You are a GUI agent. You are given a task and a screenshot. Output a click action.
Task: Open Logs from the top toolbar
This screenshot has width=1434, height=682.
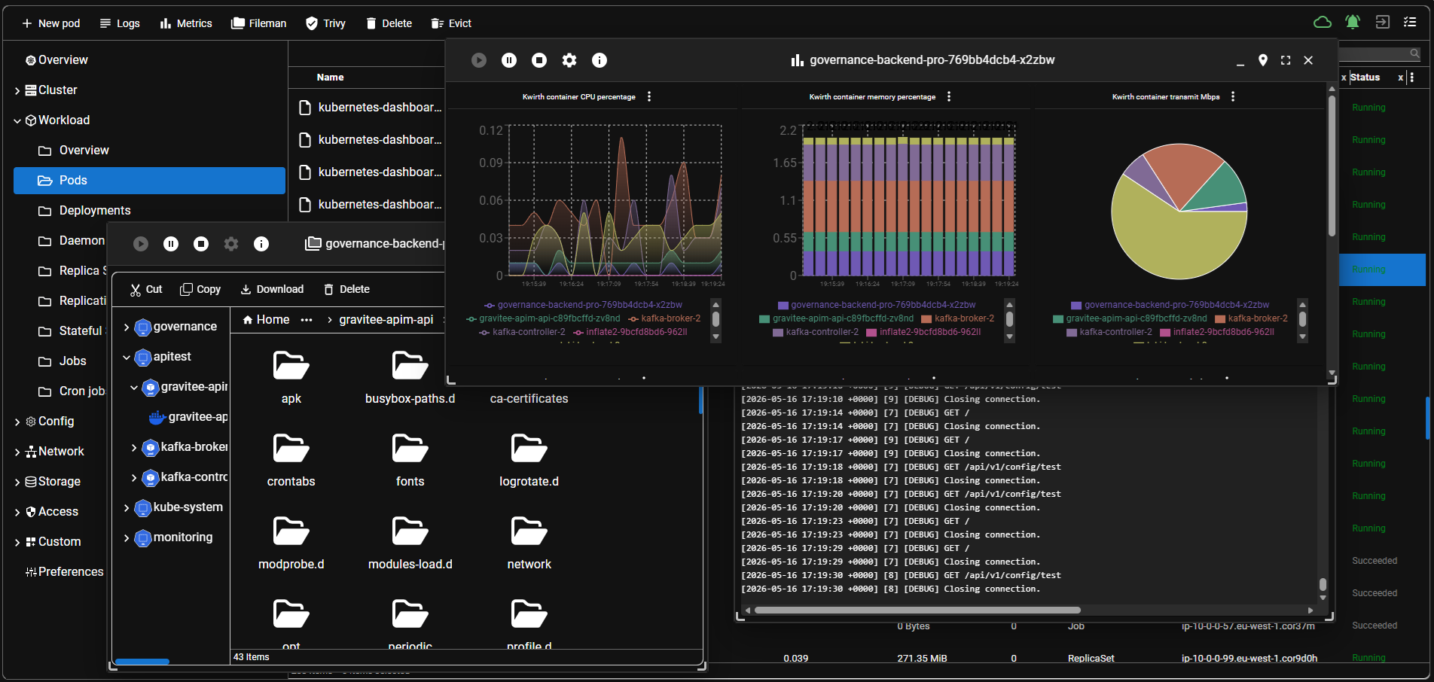[x=120, y=23]
